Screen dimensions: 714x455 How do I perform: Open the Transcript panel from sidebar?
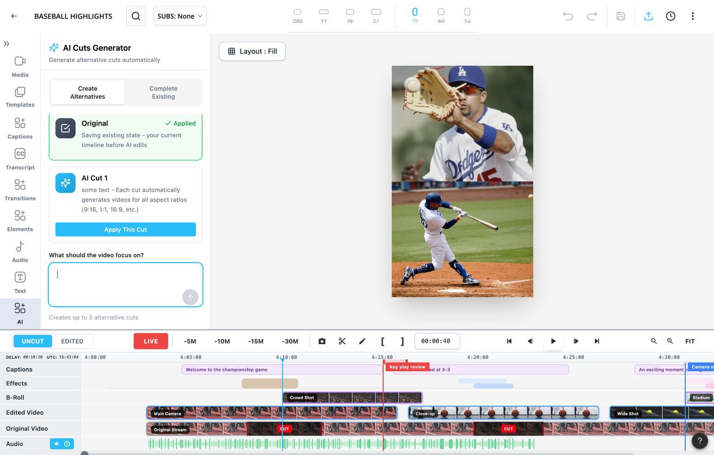click(x=20, y=159)
